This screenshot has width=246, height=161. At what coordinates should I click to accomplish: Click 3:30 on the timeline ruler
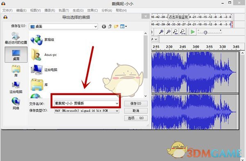(x=223, y=47)
